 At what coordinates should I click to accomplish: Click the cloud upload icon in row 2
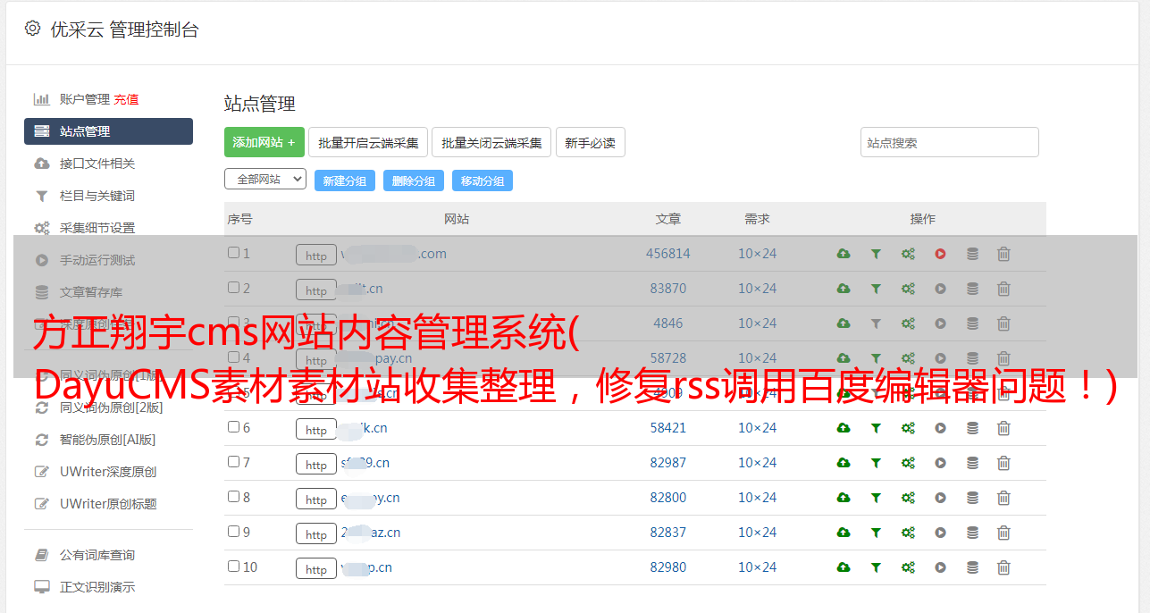[x=844, y=289]
